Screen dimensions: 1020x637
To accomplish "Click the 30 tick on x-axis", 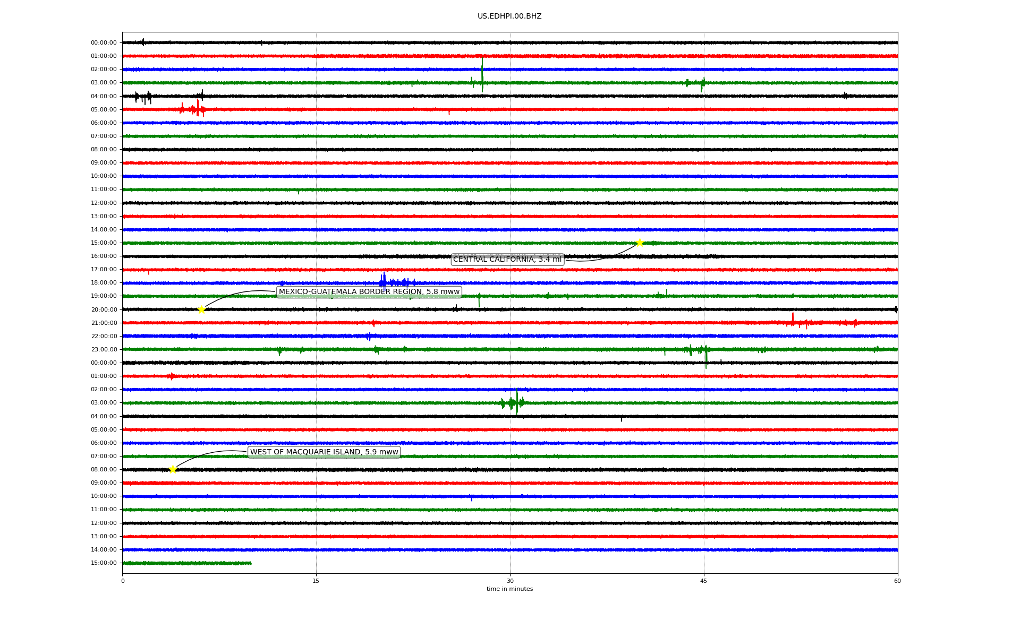I will (510, 581).
